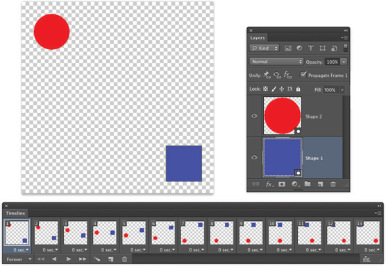The image size is (386, 266).
Task: Add a layer mask
Action: (x=282, y=184)
